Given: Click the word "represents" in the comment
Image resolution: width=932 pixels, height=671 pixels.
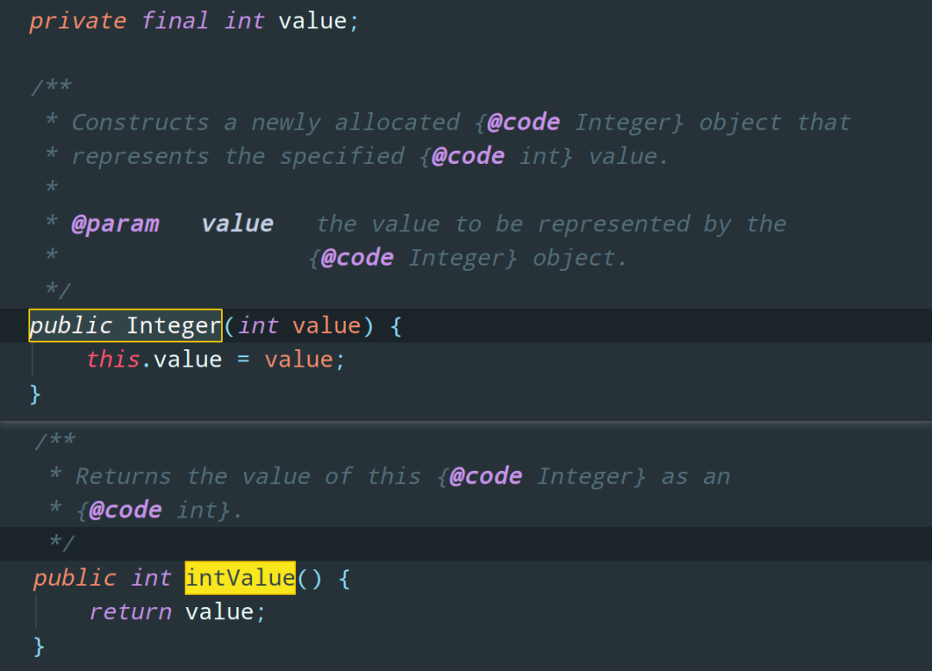Looking at the screenshot, I should (x=140, y=156).
